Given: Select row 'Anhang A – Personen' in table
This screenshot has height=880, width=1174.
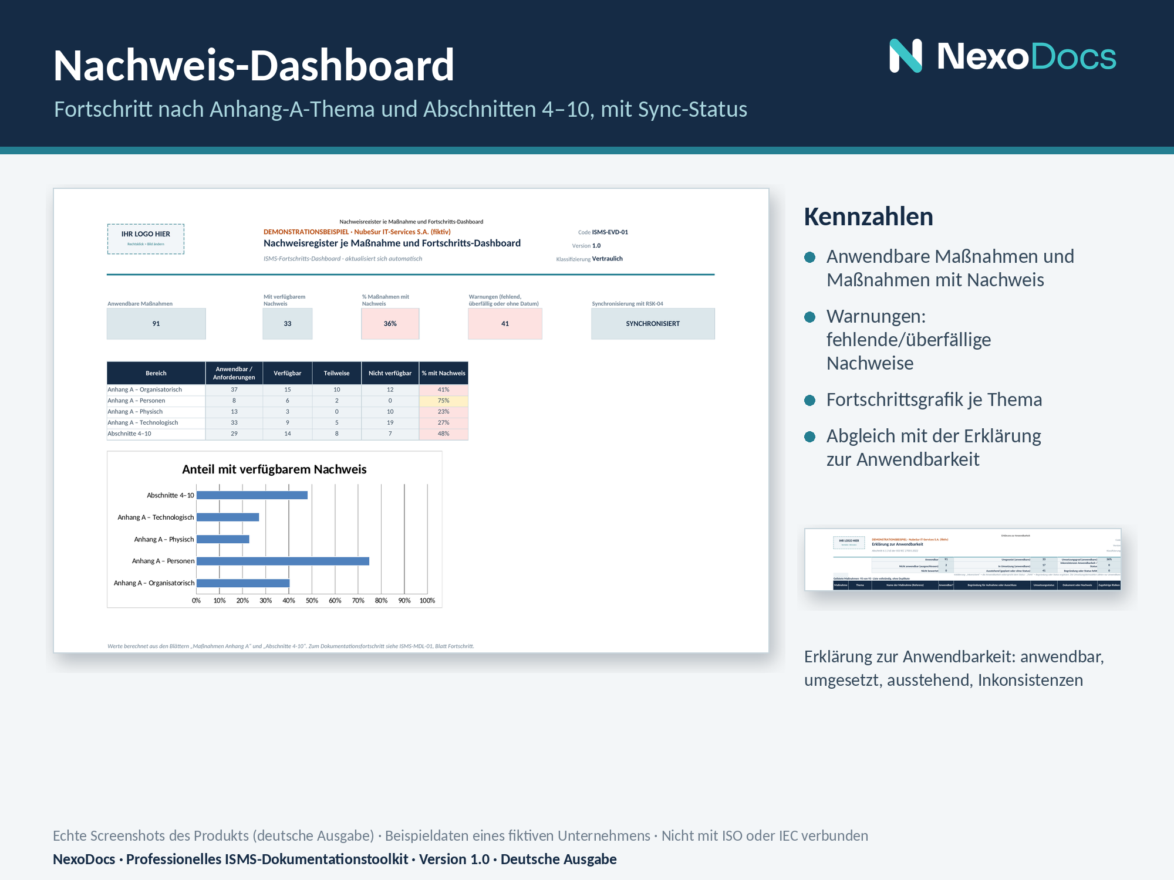Looking at the screenshot, I should pyautogui.click(x=288, y=401).
